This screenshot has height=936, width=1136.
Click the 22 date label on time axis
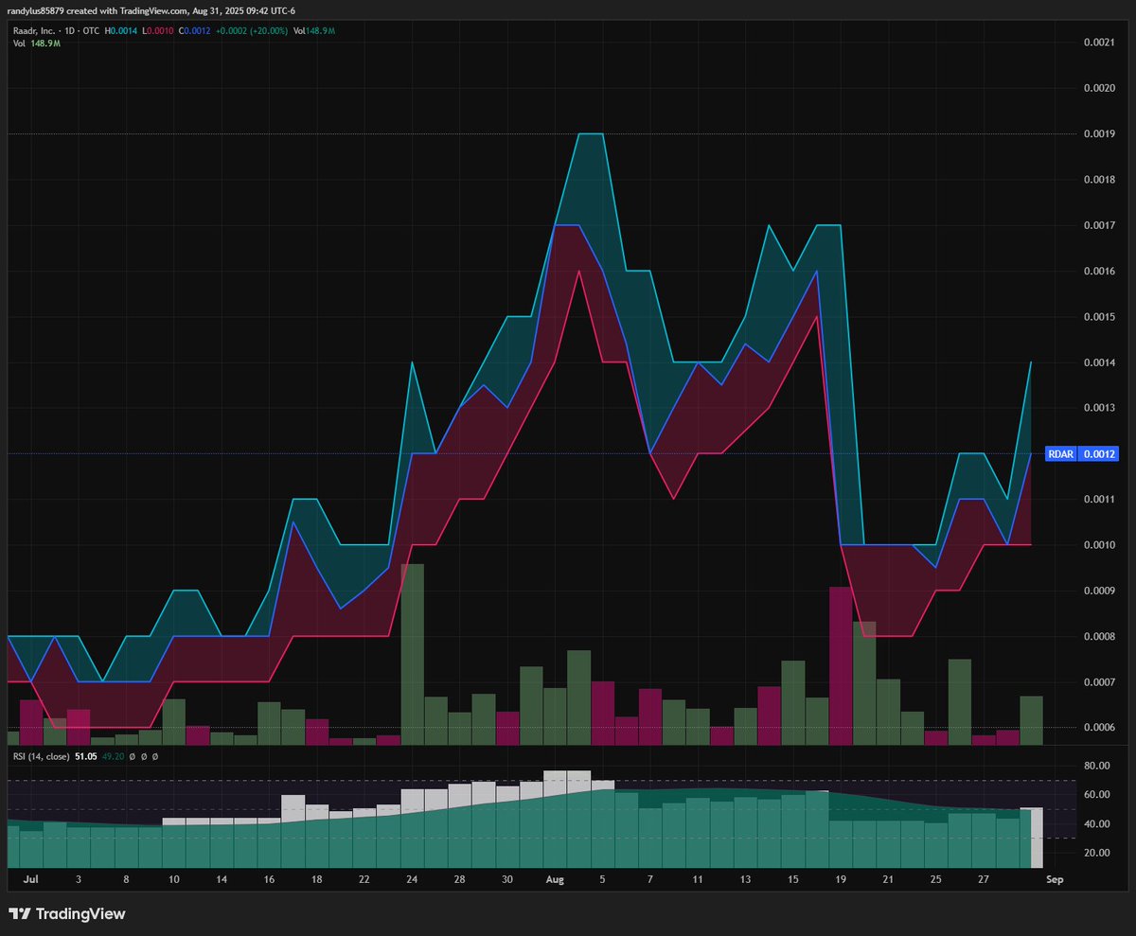364,880
